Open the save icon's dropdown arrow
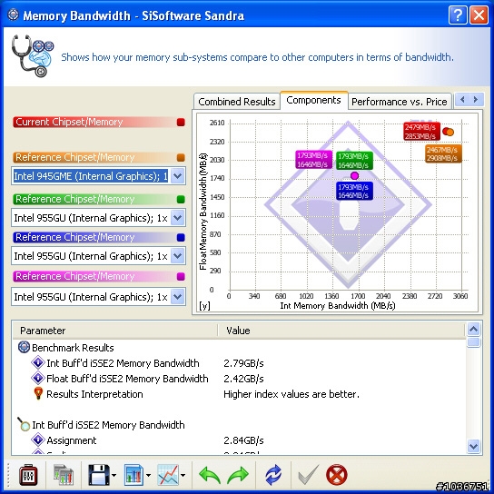Image resolution: width=494 pixels, height=494 pixels. (x=114, y=476)
